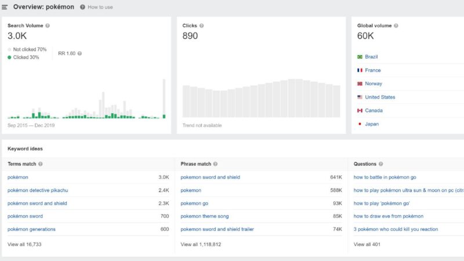464x261 pixels.
Task: View all 401 questions
Action: tap(367, 244)
